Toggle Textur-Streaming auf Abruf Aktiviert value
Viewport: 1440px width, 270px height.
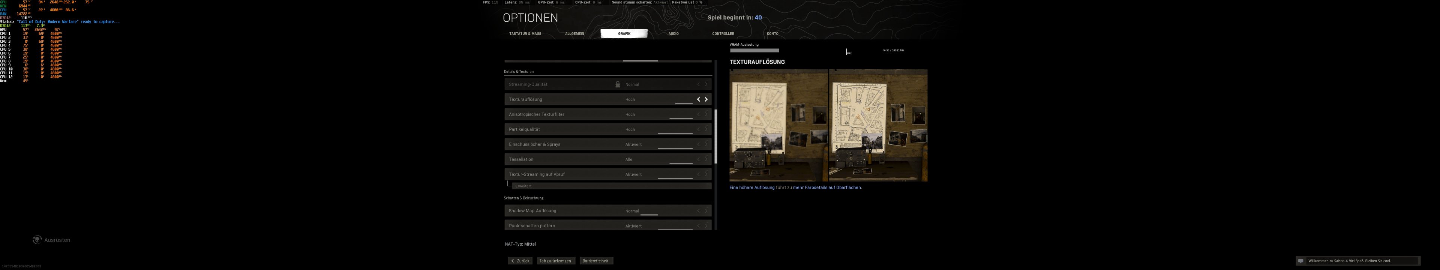click(x=633, y=174)
